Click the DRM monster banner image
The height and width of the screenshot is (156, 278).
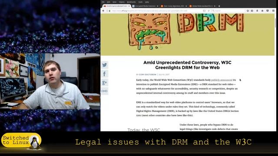(187, 35)
